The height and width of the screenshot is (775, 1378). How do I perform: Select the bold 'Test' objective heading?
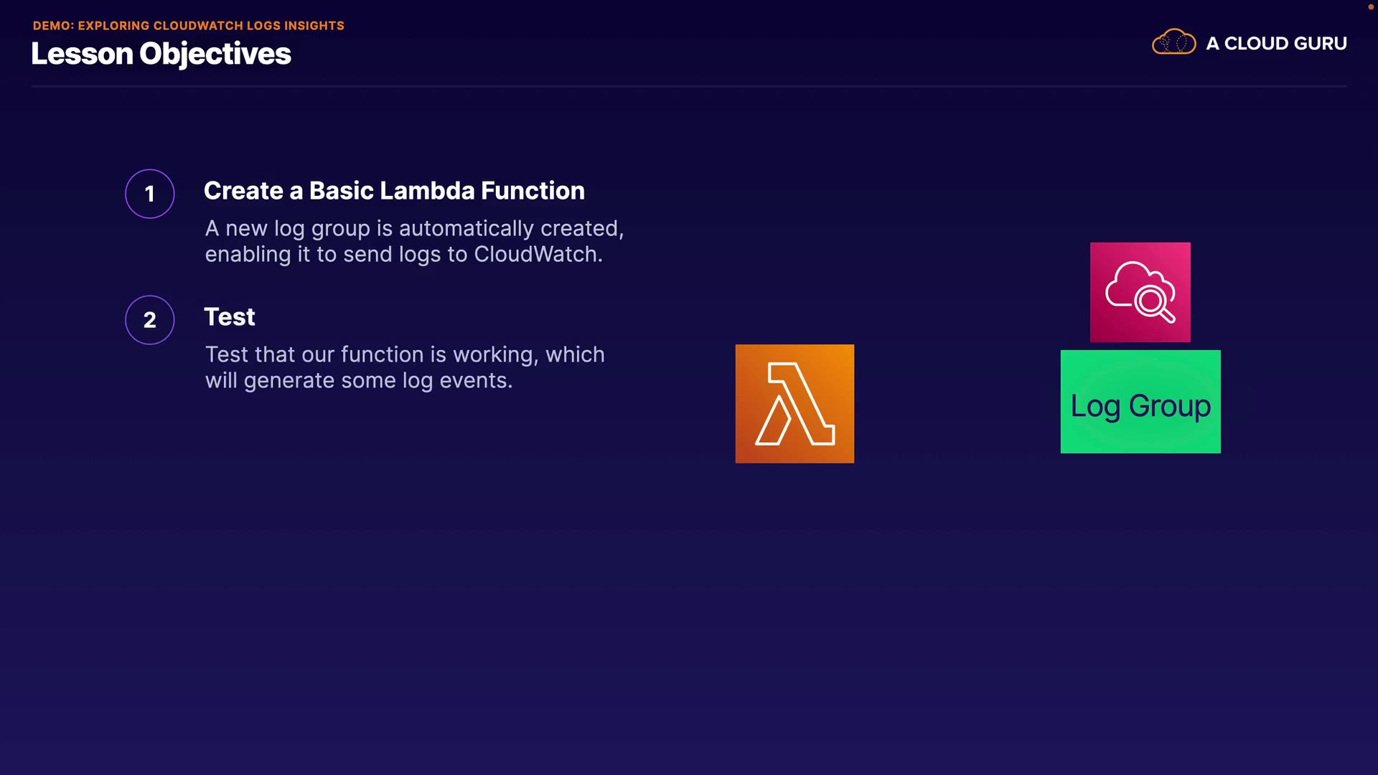[x=229, y=317]
